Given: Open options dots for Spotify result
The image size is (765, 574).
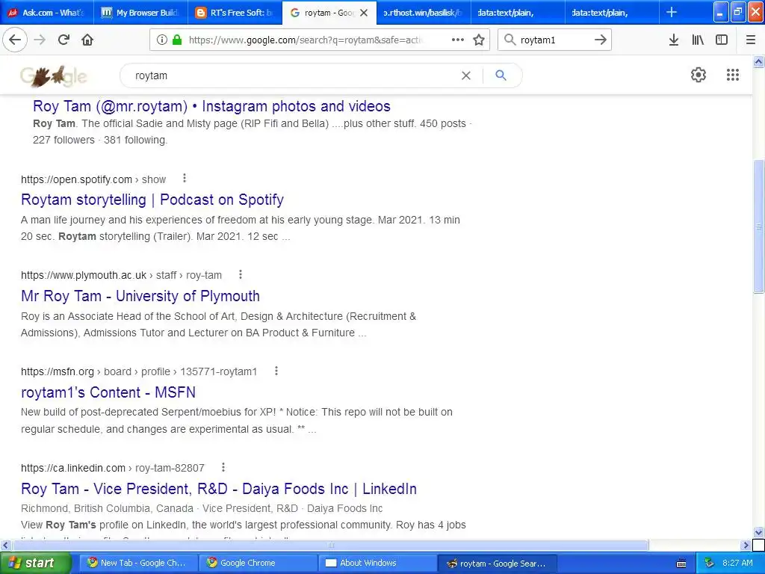Looking at the screenshot, I should (x=185, y=178).
